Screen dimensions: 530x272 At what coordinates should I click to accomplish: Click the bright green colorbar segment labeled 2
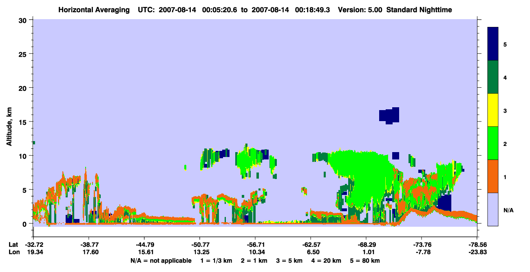coord(493,143)
